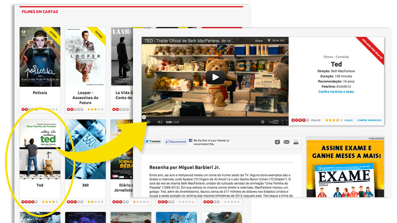Open Confira horários e salas link

pyautogui.click(x=336, y=92)
